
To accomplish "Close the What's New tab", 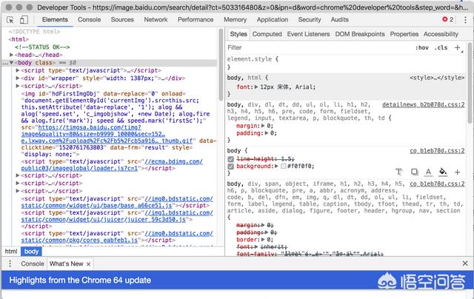I will pyautogui.click(x=88, y=264).
